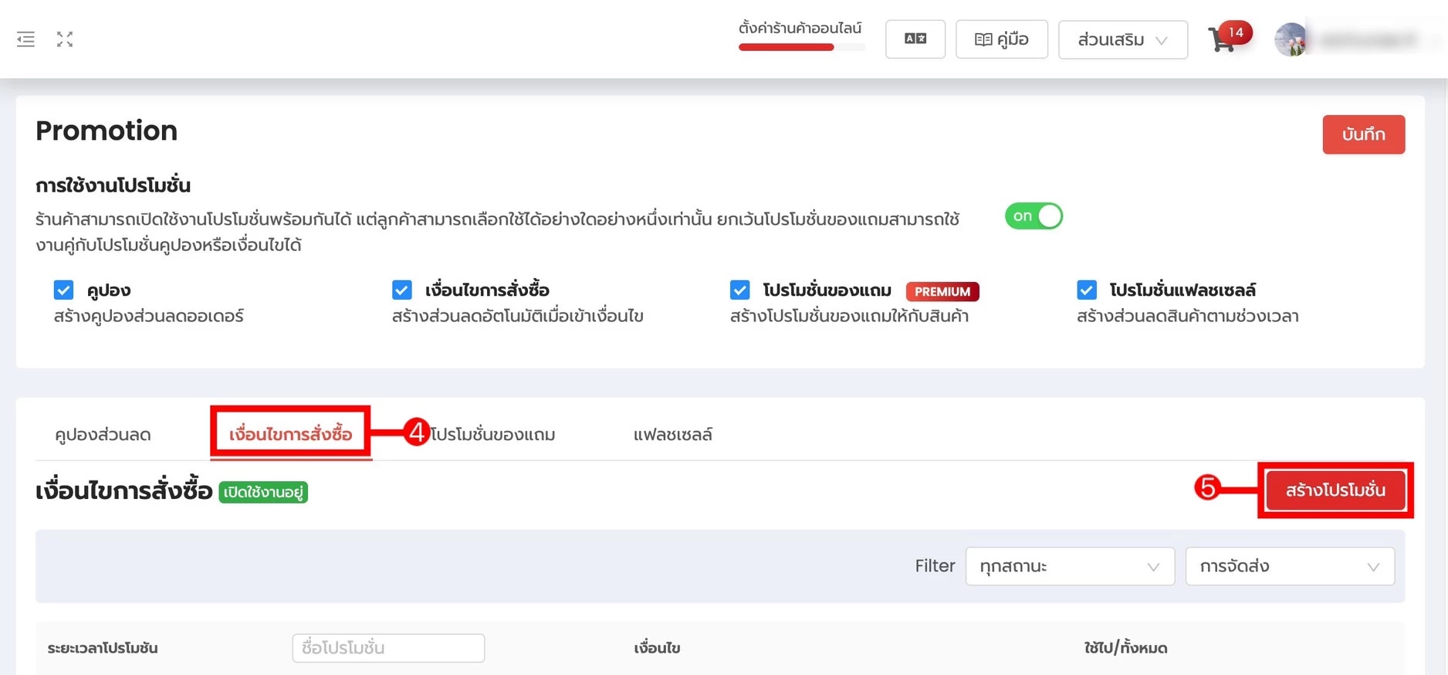Toggle fullscreen expand icon
The width and height of the screenshot is (1448, 675).
click(x=65, y=39)
